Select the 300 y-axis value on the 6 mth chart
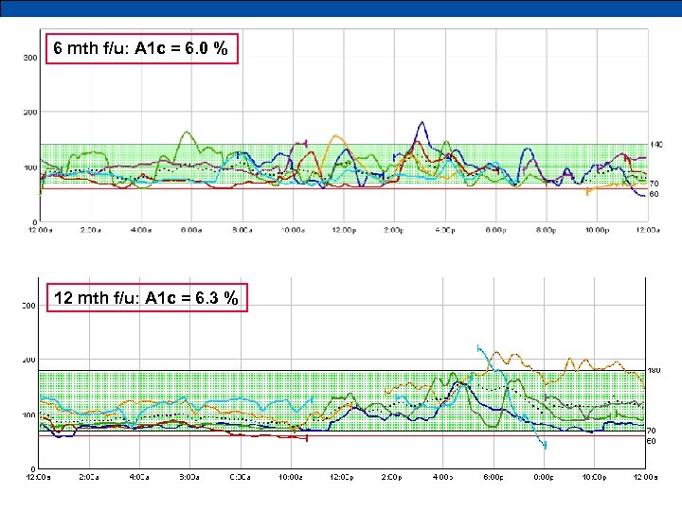 pos(30,58)
